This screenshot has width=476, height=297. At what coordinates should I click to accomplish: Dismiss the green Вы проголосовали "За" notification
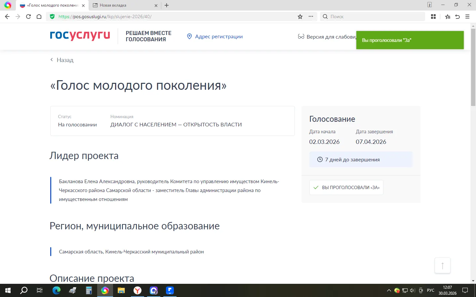pyautogui.click(x=410, y=40)
